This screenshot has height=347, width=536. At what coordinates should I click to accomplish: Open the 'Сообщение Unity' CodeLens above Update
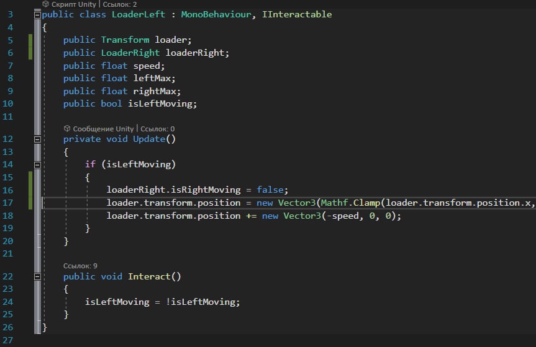(x=103, y=129)
